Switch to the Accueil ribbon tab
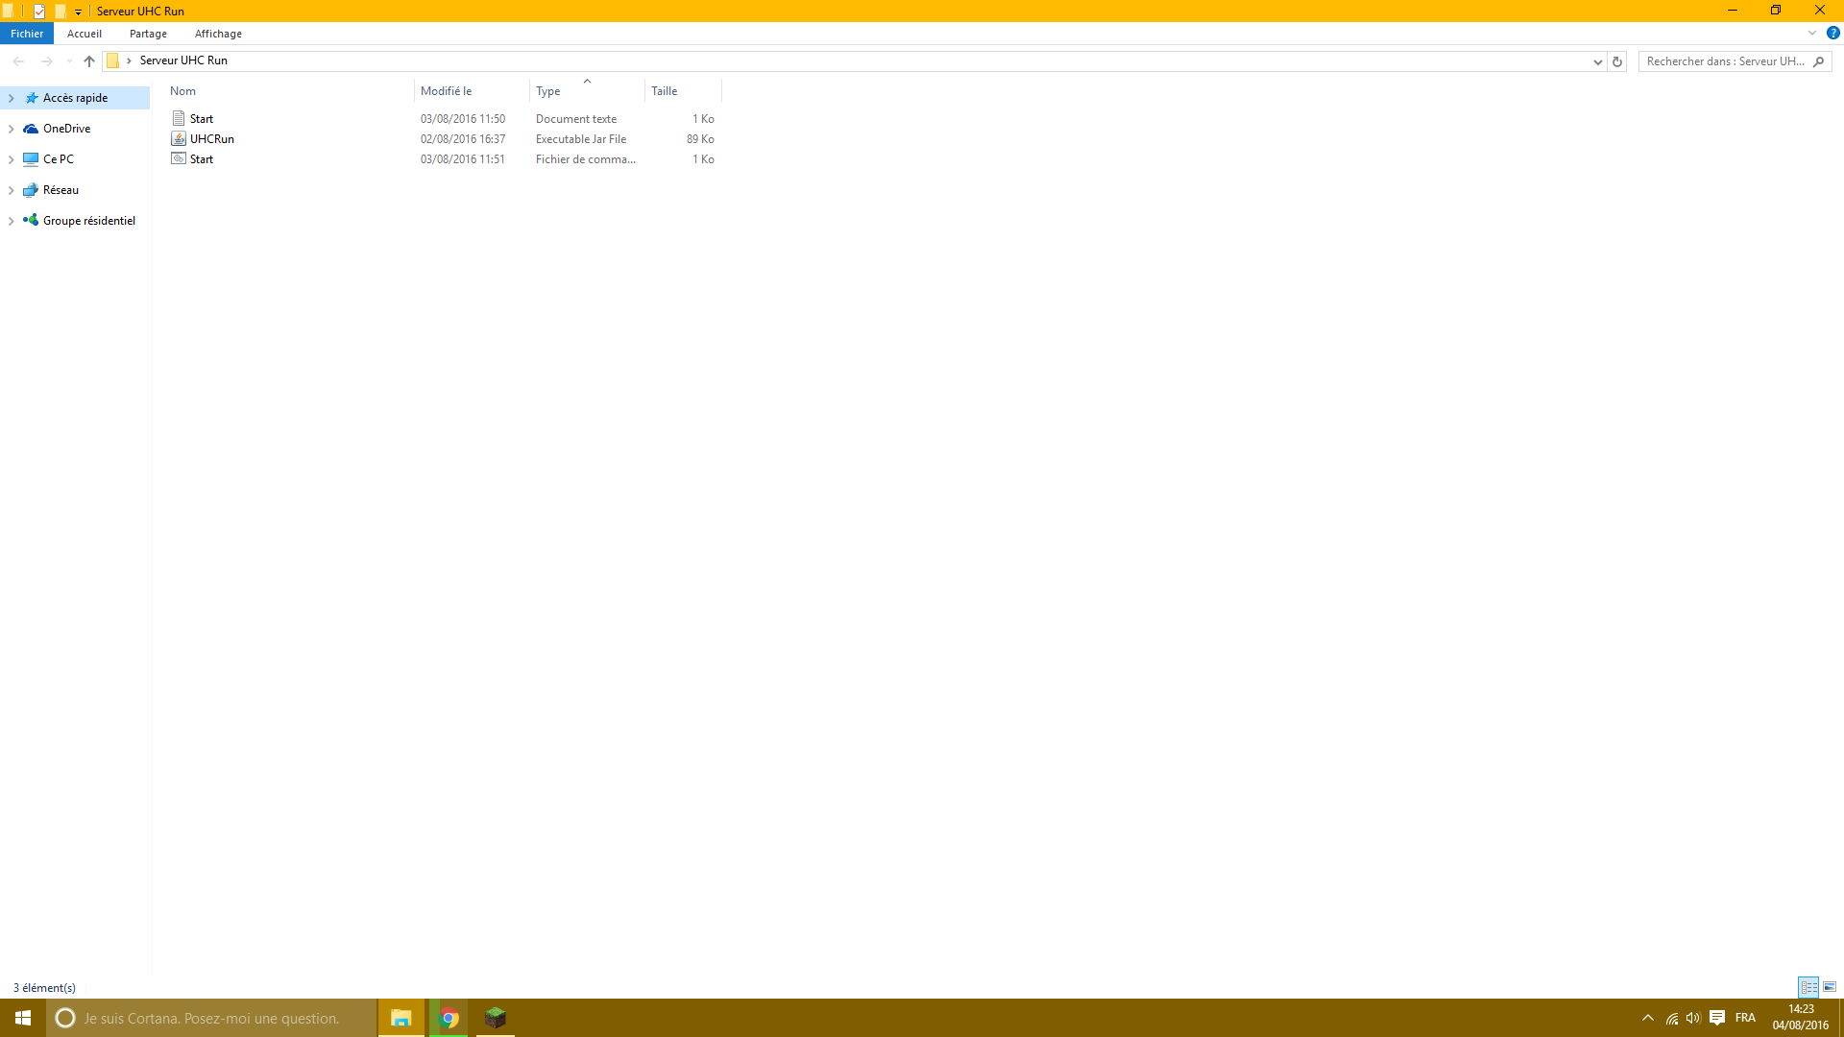Viewport: 1844px width, 1037px height. tap(85, 34)
